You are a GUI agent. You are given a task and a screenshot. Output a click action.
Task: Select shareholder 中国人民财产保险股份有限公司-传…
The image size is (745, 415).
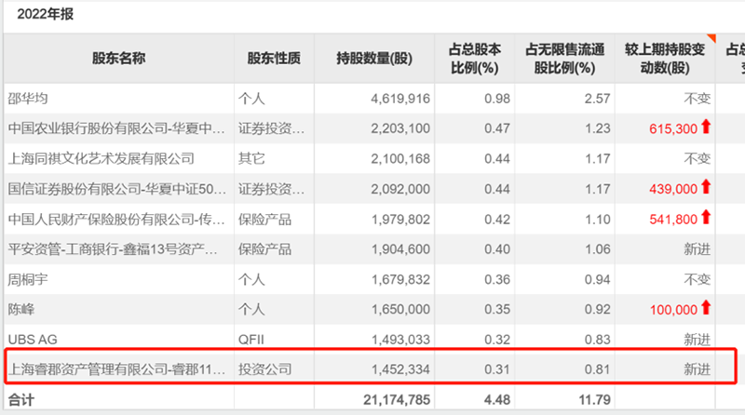point(116,219)
